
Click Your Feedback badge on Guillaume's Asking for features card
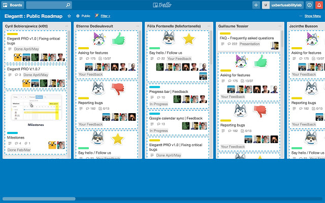(233, 97)
